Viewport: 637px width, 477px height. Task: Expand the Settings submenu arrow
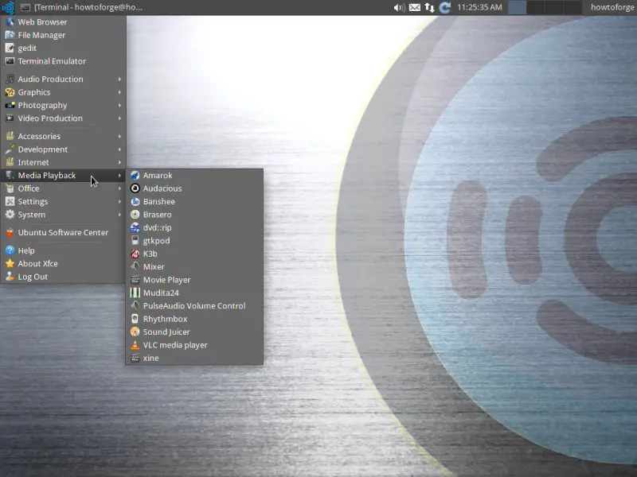[119, 202]
